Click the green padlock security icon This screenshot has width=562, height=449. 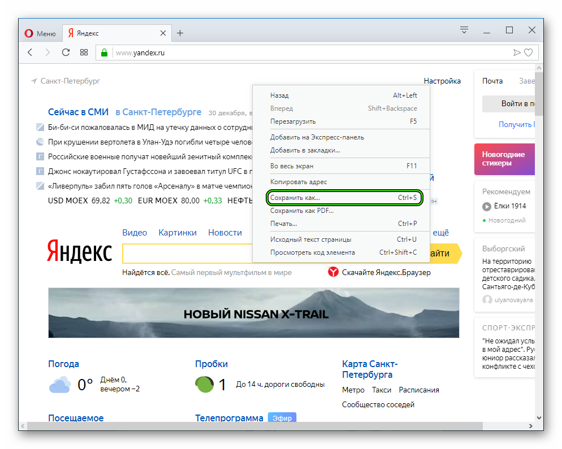click(x=103, y=53)
